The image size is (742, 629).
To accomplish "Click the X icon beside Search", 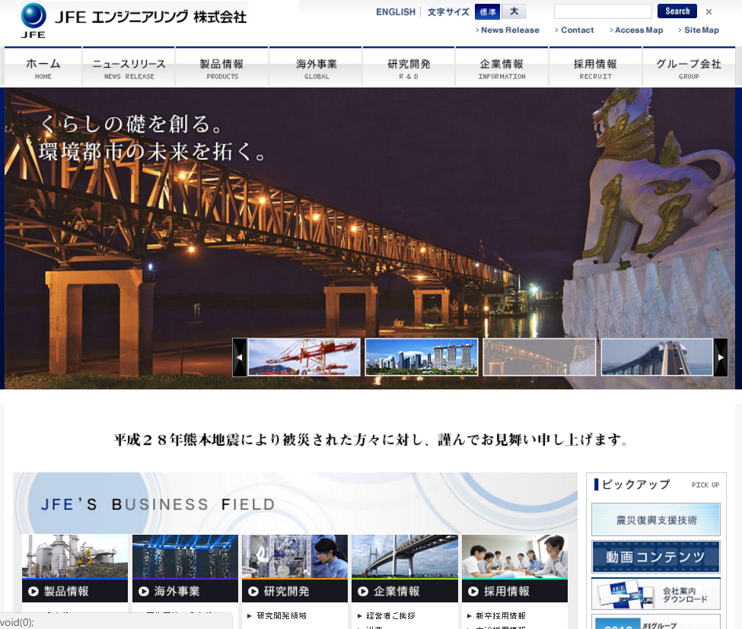I will click(x=709, y=12).
